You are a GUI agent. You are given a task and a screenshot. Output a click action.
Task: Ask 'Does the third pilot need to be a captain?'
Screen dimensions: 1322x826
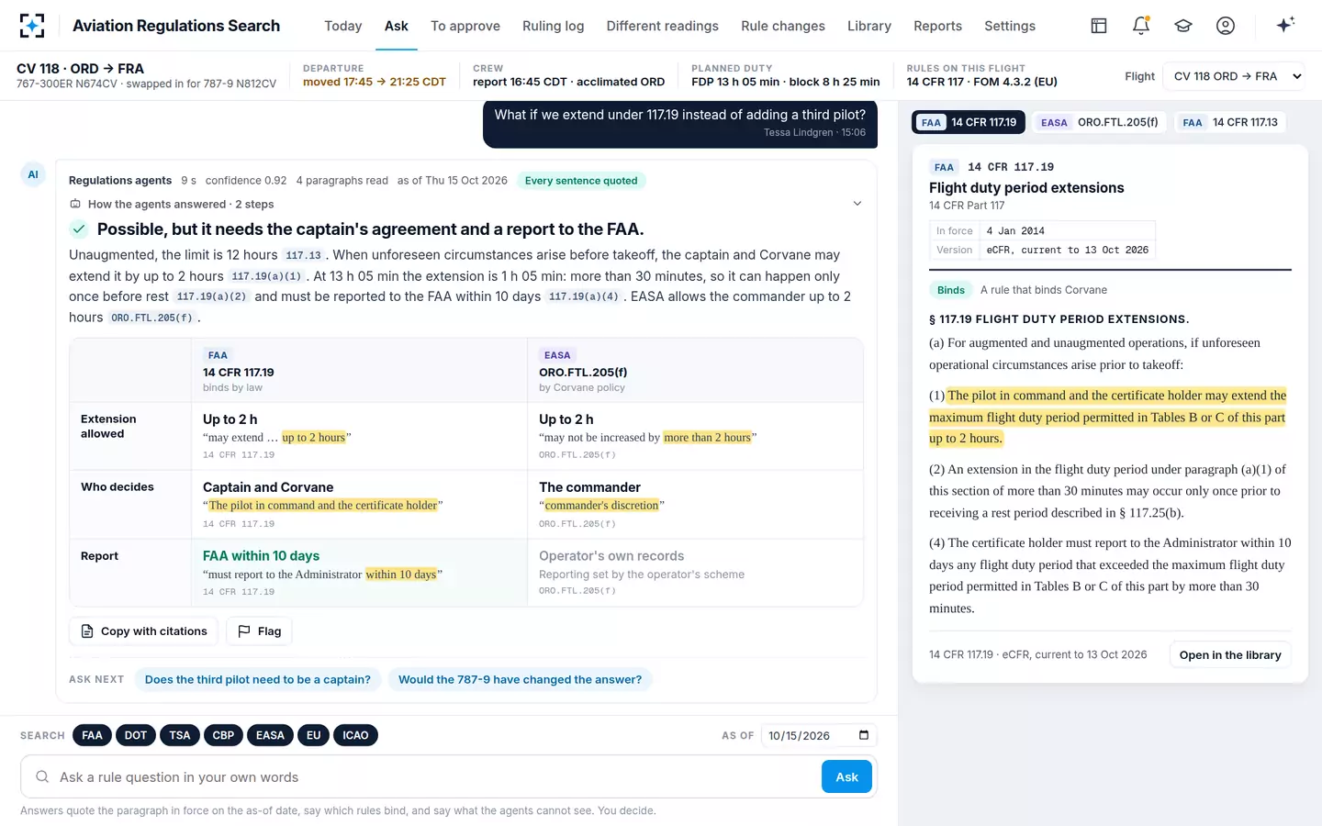click(258, 679)
